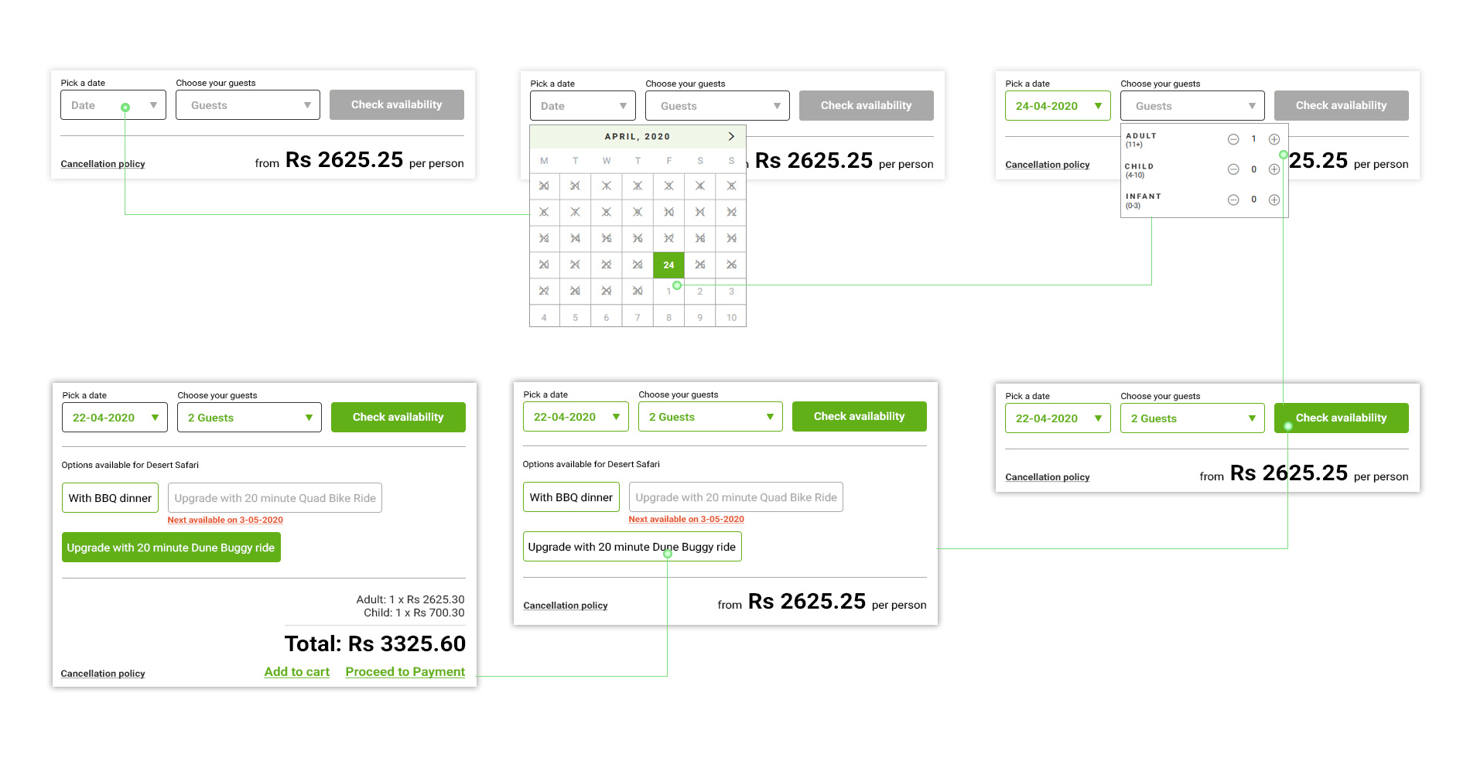Deselect the green Dune Buggy ride upgrade

coord(171,548)
